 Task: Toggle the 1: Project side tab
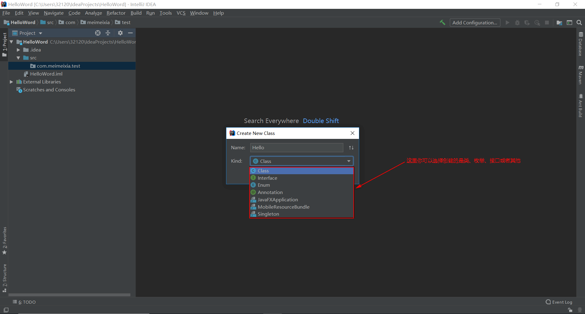pos(4,44)
